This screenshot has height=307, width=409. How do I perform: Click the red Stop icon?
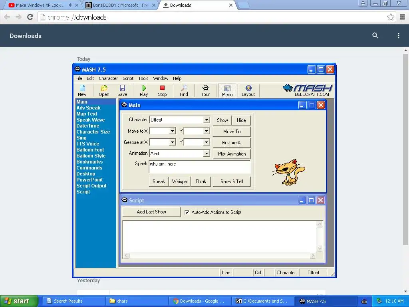point(162,90)
